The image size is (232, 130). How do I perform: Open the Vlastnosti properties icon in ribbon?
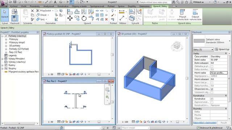(14, 18)
